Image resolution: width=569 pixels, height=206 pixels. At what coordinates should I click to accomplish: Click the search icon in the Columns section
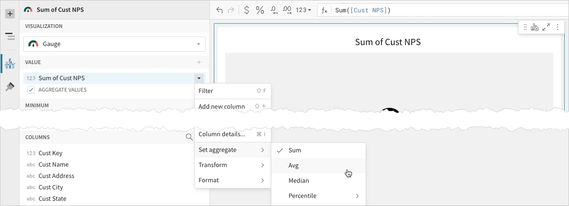[189, 137]
